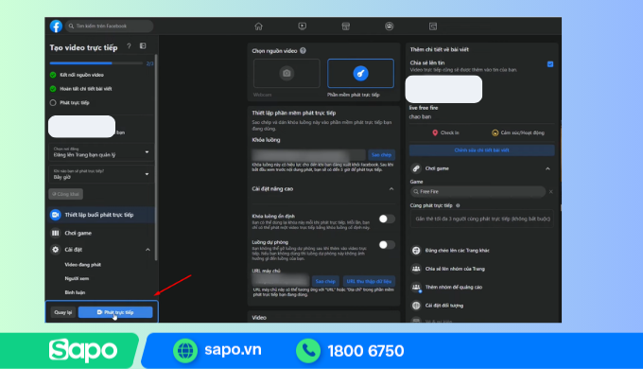
Task: Click Sao chép for Khóa luồng
Action: click(381, 155)
